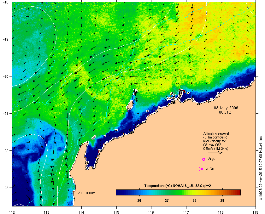
Task: Click the temperature color bar at 26
Action: [x=139, y=192]
